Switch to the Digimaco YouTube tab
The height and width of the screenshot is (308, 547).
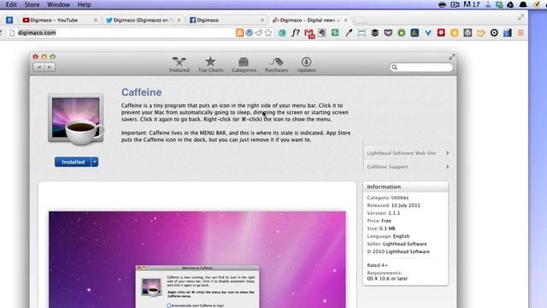59,21
